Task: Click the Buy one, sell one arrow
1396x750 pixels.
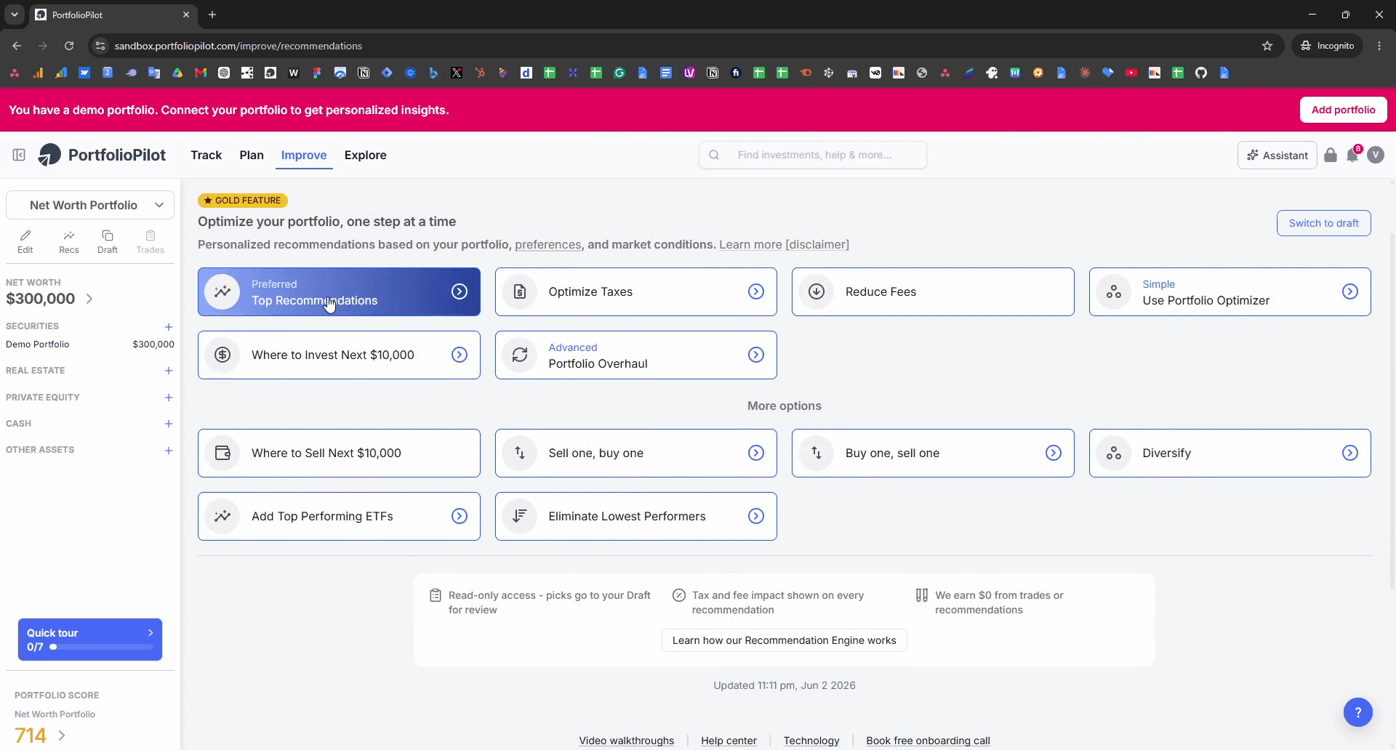Action: click(x=1054, y=453)
